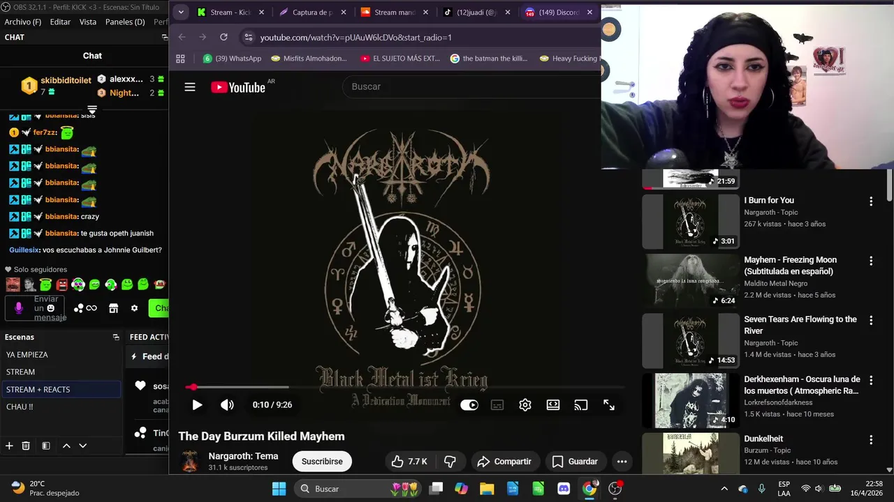Image resolution: width=894 pixels, height=502 pixels.
Task: Switch to the Stream mand SoundCloud tab
Action: coord(395,12)
